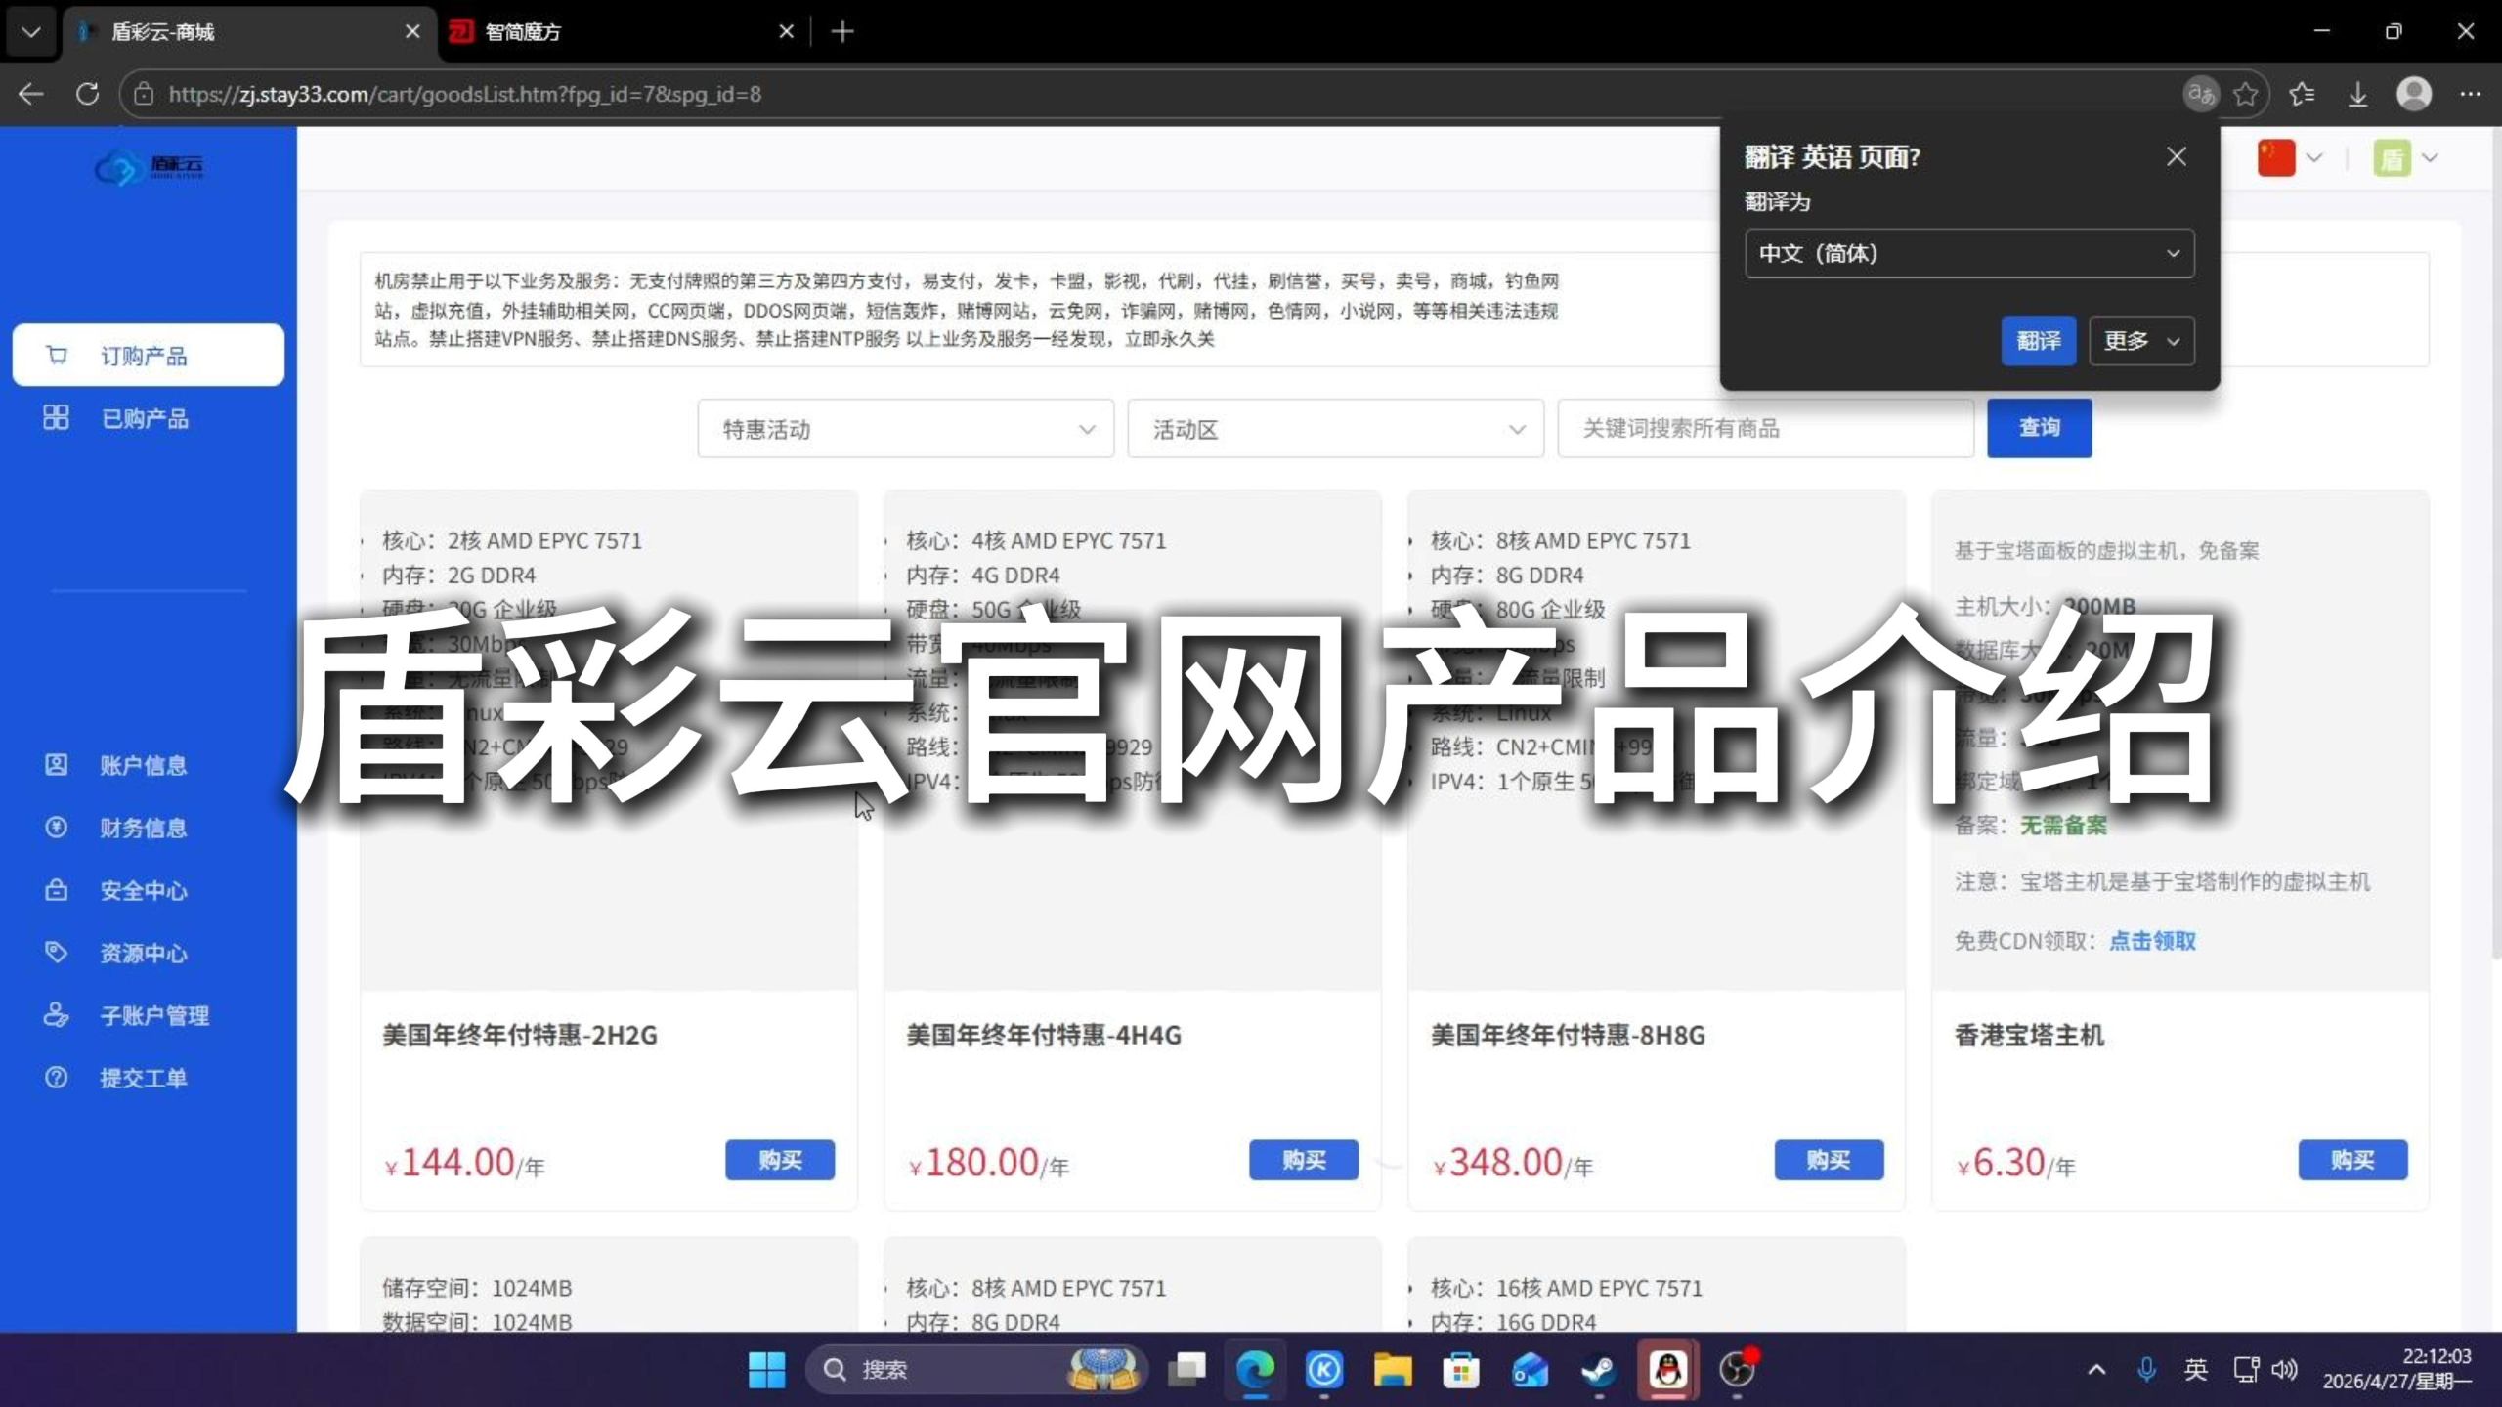This screenshot has height=1407, width=2502.
Task: Add page to favorites with star icon
Action: [2246, 94]
